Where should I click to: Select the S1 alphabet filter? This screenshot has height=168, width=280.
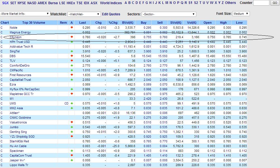[190, 3]
